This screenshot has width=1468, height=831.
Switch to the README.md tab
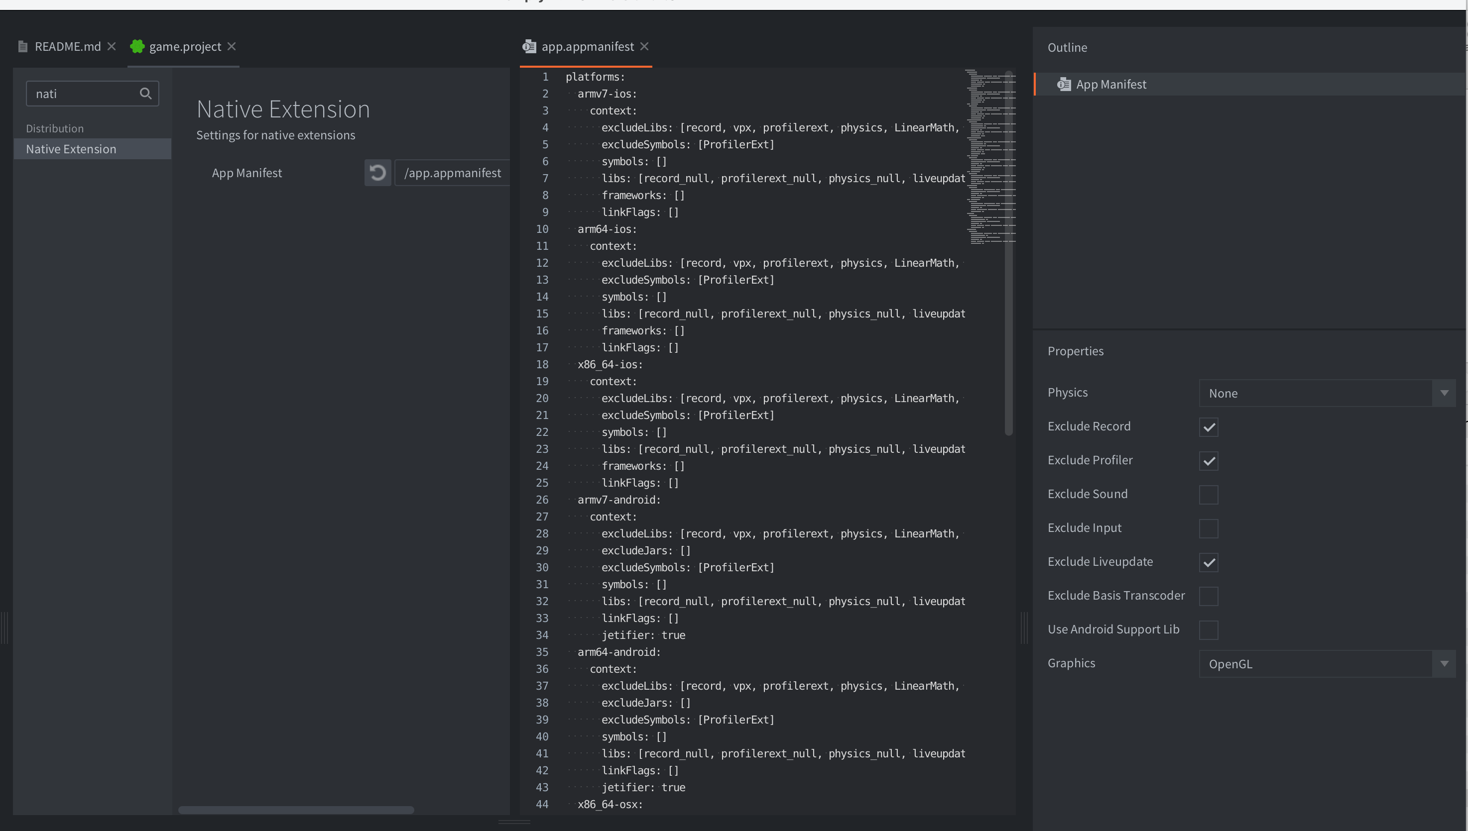(x=67, y=47)
